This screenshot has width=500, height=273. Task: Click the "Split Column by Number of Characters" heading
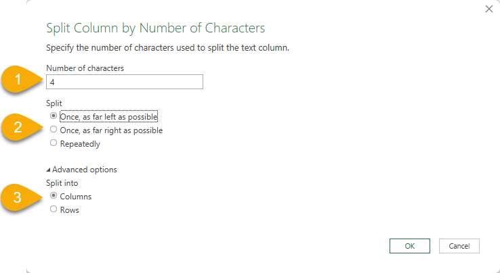pos(155,28)
